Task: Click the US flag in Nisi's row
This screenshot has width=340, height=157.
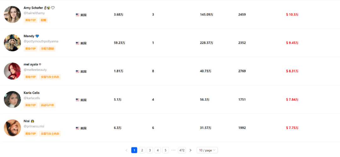Action: pyautogui.click(x=77, y=128)
